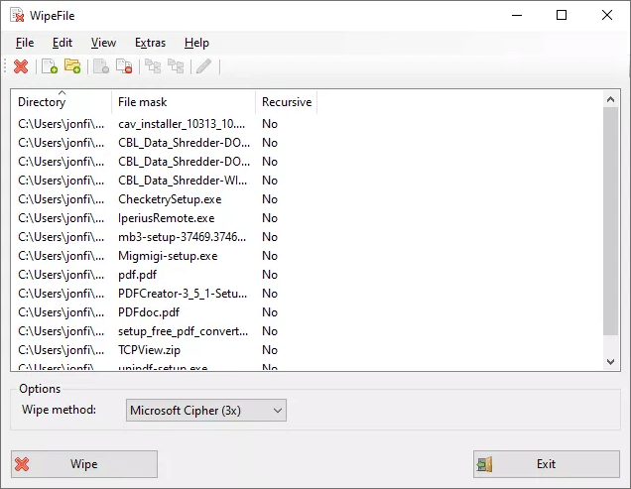Click the pencil edit toolbar icon

point(204,66)
